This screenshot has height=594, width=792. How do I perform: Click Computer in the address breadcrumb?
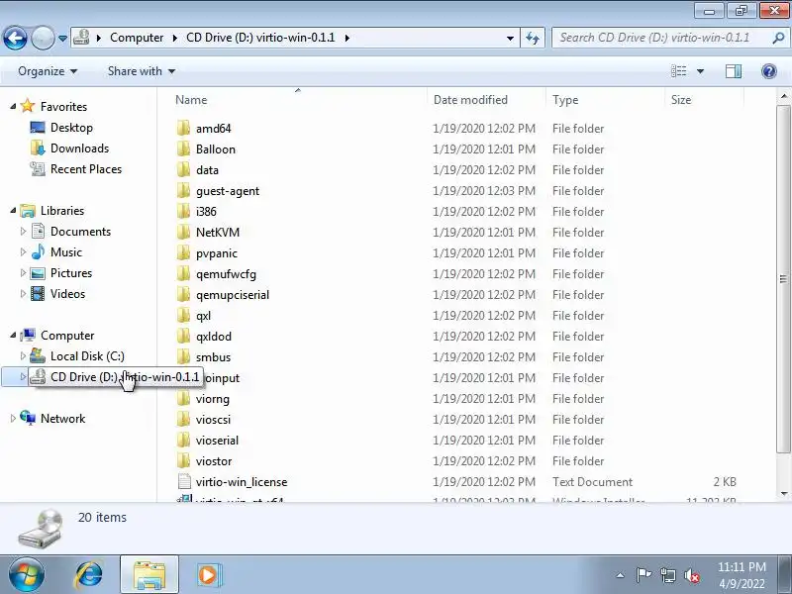(137, 38)
